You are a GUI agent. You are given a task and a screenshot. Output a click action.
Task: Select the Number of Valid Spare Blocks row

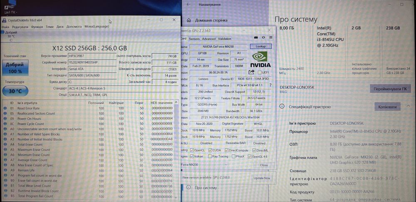coord(89,134)
